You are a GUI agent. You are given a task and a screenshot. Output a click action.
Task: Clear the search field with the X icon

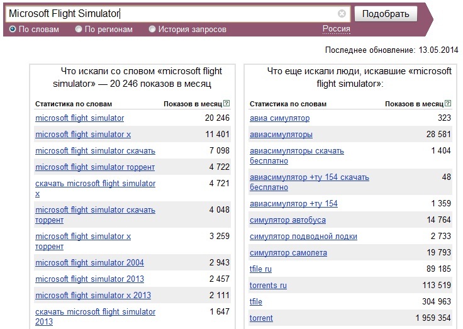342,14
